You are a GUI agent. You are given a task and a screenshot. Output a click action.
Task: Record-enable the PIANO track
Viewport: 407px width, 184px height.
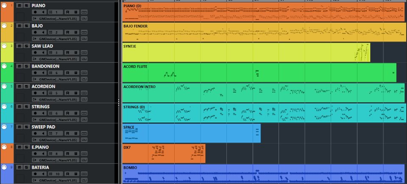coord(35,12)
